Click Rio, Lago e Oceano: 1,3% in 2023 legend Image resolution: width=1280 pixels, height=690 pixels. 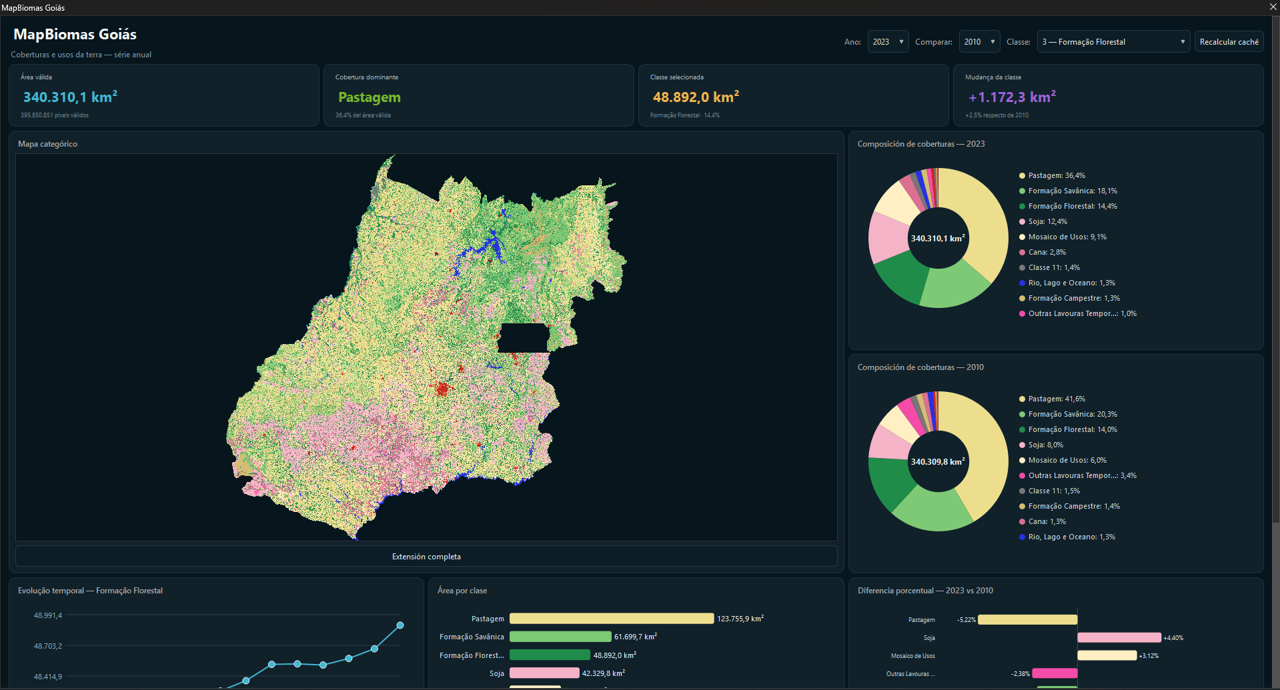pyautogui.click(x=1067, y=283)
